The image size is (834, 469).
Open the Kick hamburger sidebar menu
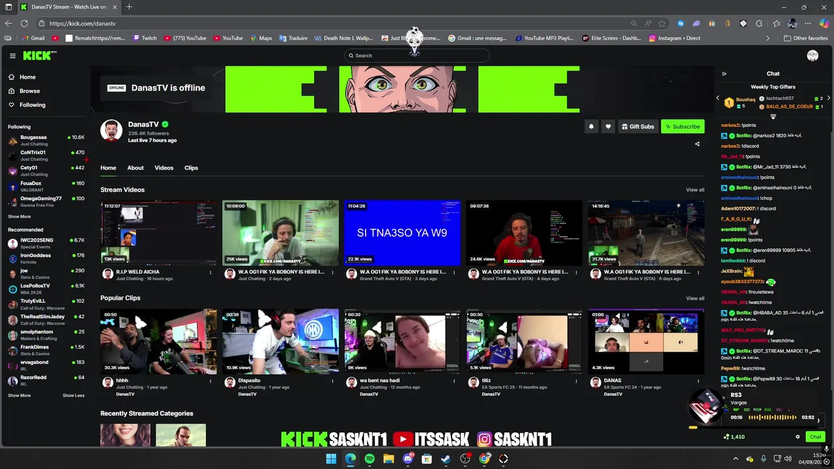(12, 55)
